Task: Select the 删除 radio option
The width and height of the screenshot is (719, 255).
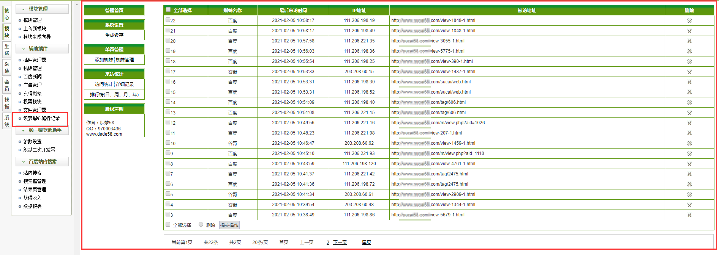Action: point(201,225)
